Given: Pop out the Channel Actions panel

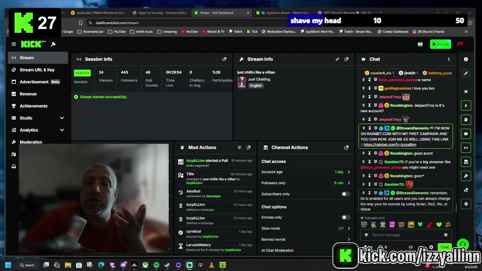Looking at the screenshot, I should (346, 148).
